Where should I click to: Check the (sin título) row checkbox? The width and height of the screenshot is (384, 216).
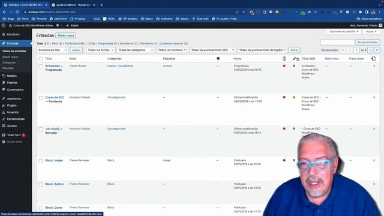pos(41,130)
